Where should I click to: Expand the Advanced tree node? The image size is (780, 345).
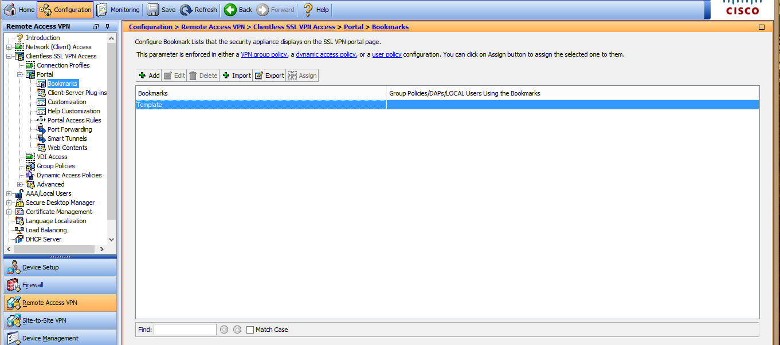[20, 184]
